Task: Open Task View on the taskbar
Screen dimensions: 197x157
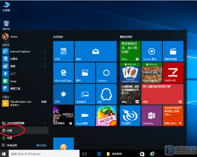Action: 84,154
